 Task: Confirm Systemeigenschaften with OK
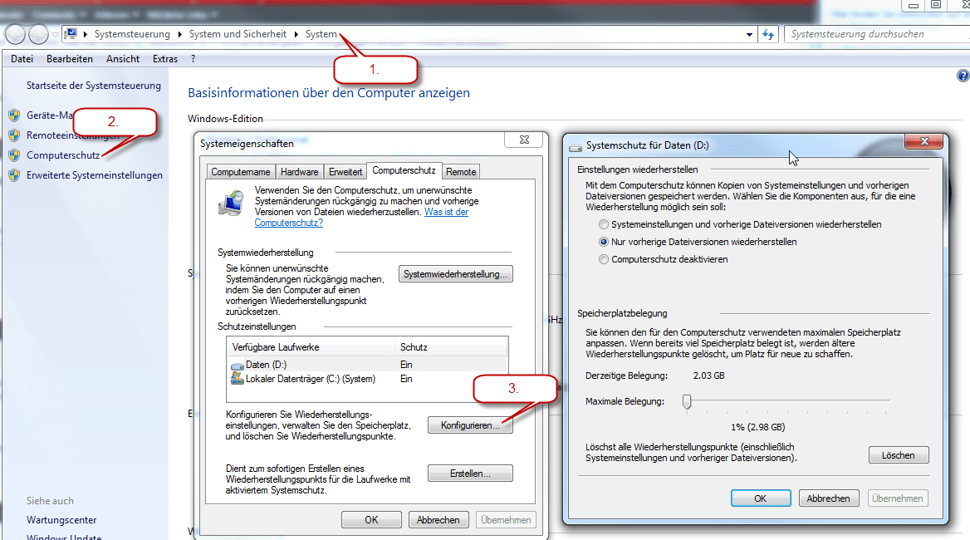(371, 519)
